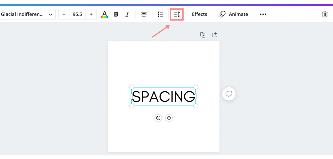Select the move handle below the text

[x=169, y=118]
